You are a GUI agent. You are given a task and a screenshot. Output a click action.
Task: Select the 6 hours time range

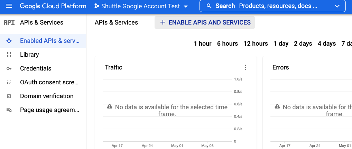[228, 44]
